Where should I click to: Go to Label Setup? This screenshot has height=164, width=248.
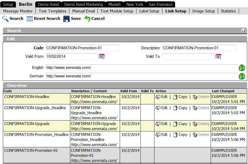point(149,11)
